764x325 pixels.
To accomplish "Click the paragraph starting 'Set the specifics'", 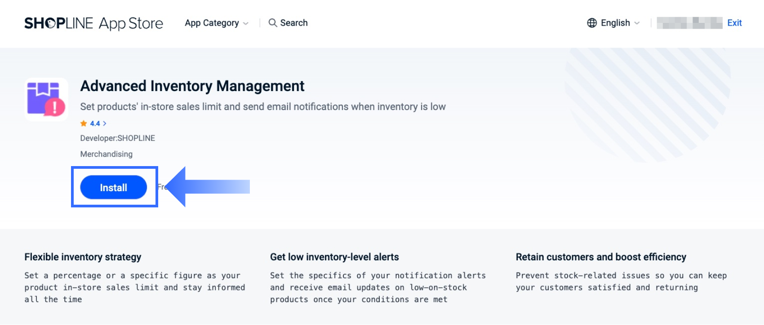I will [x=378, y=287].
